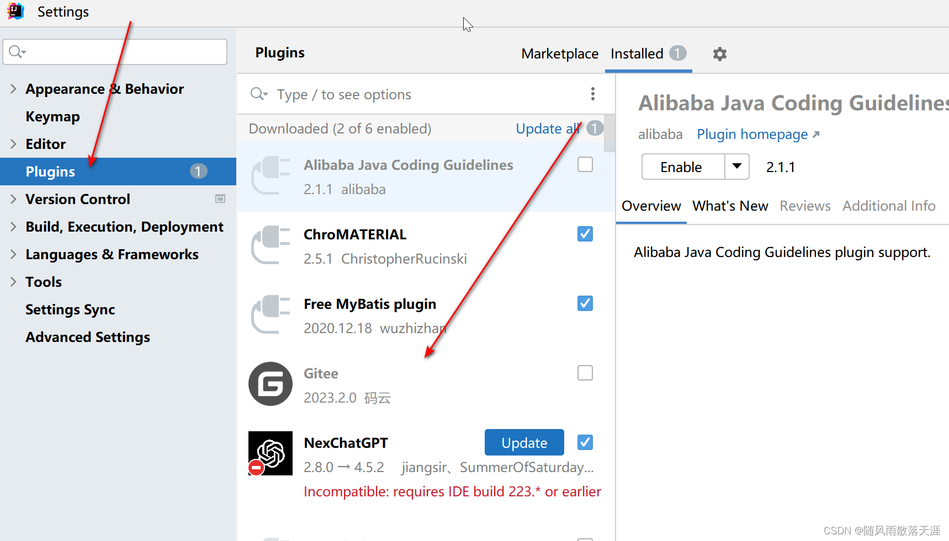Select Keymap in settings tree
Screen dimensions: 949x541
click(x=52, y=116)
